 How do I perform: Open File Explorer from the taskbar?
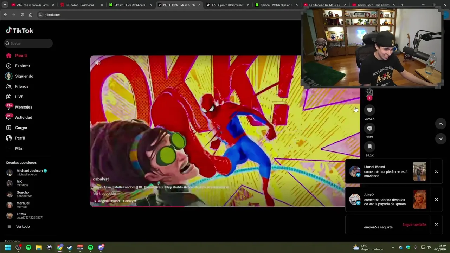point(39,247)
